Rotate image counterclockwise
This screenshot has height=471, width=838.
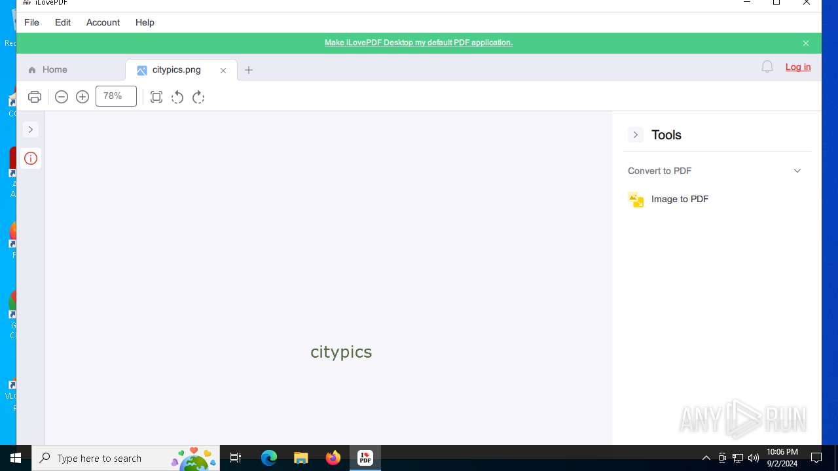pyautogui.click(x=177, y=97)
